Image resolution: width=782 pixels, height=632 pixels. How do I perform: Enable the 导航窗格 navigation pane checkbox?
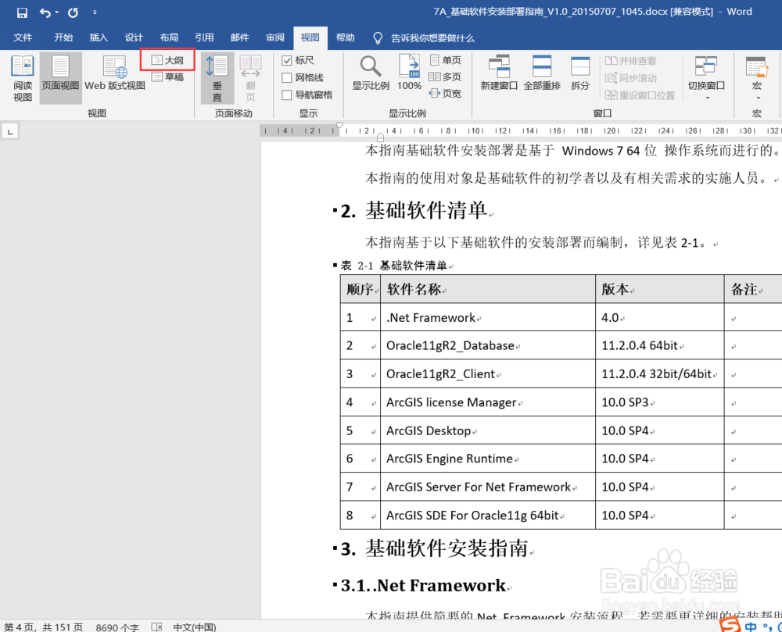(287, 95)
